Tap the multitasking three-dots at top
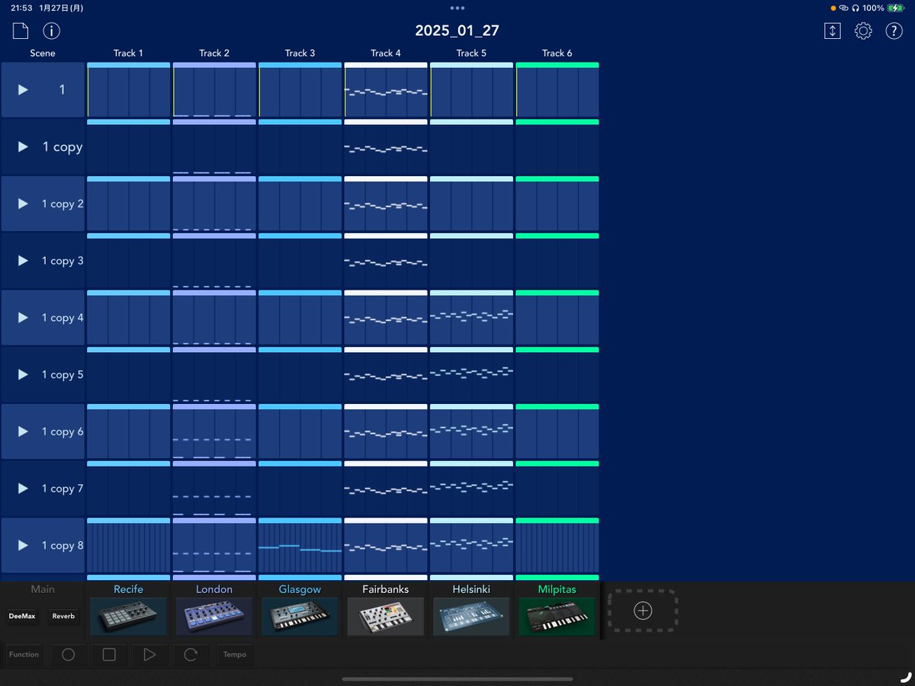This screenshot has width=915, height=686. (x=457, y=8)
